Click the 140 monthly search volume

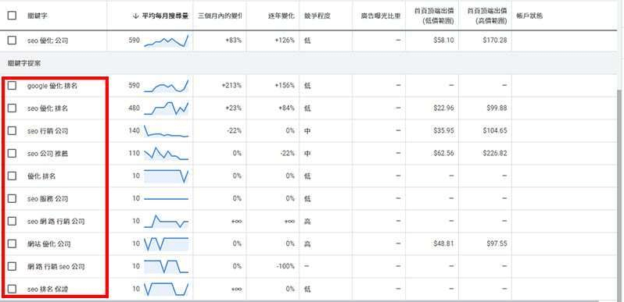(x=134, y=131)
